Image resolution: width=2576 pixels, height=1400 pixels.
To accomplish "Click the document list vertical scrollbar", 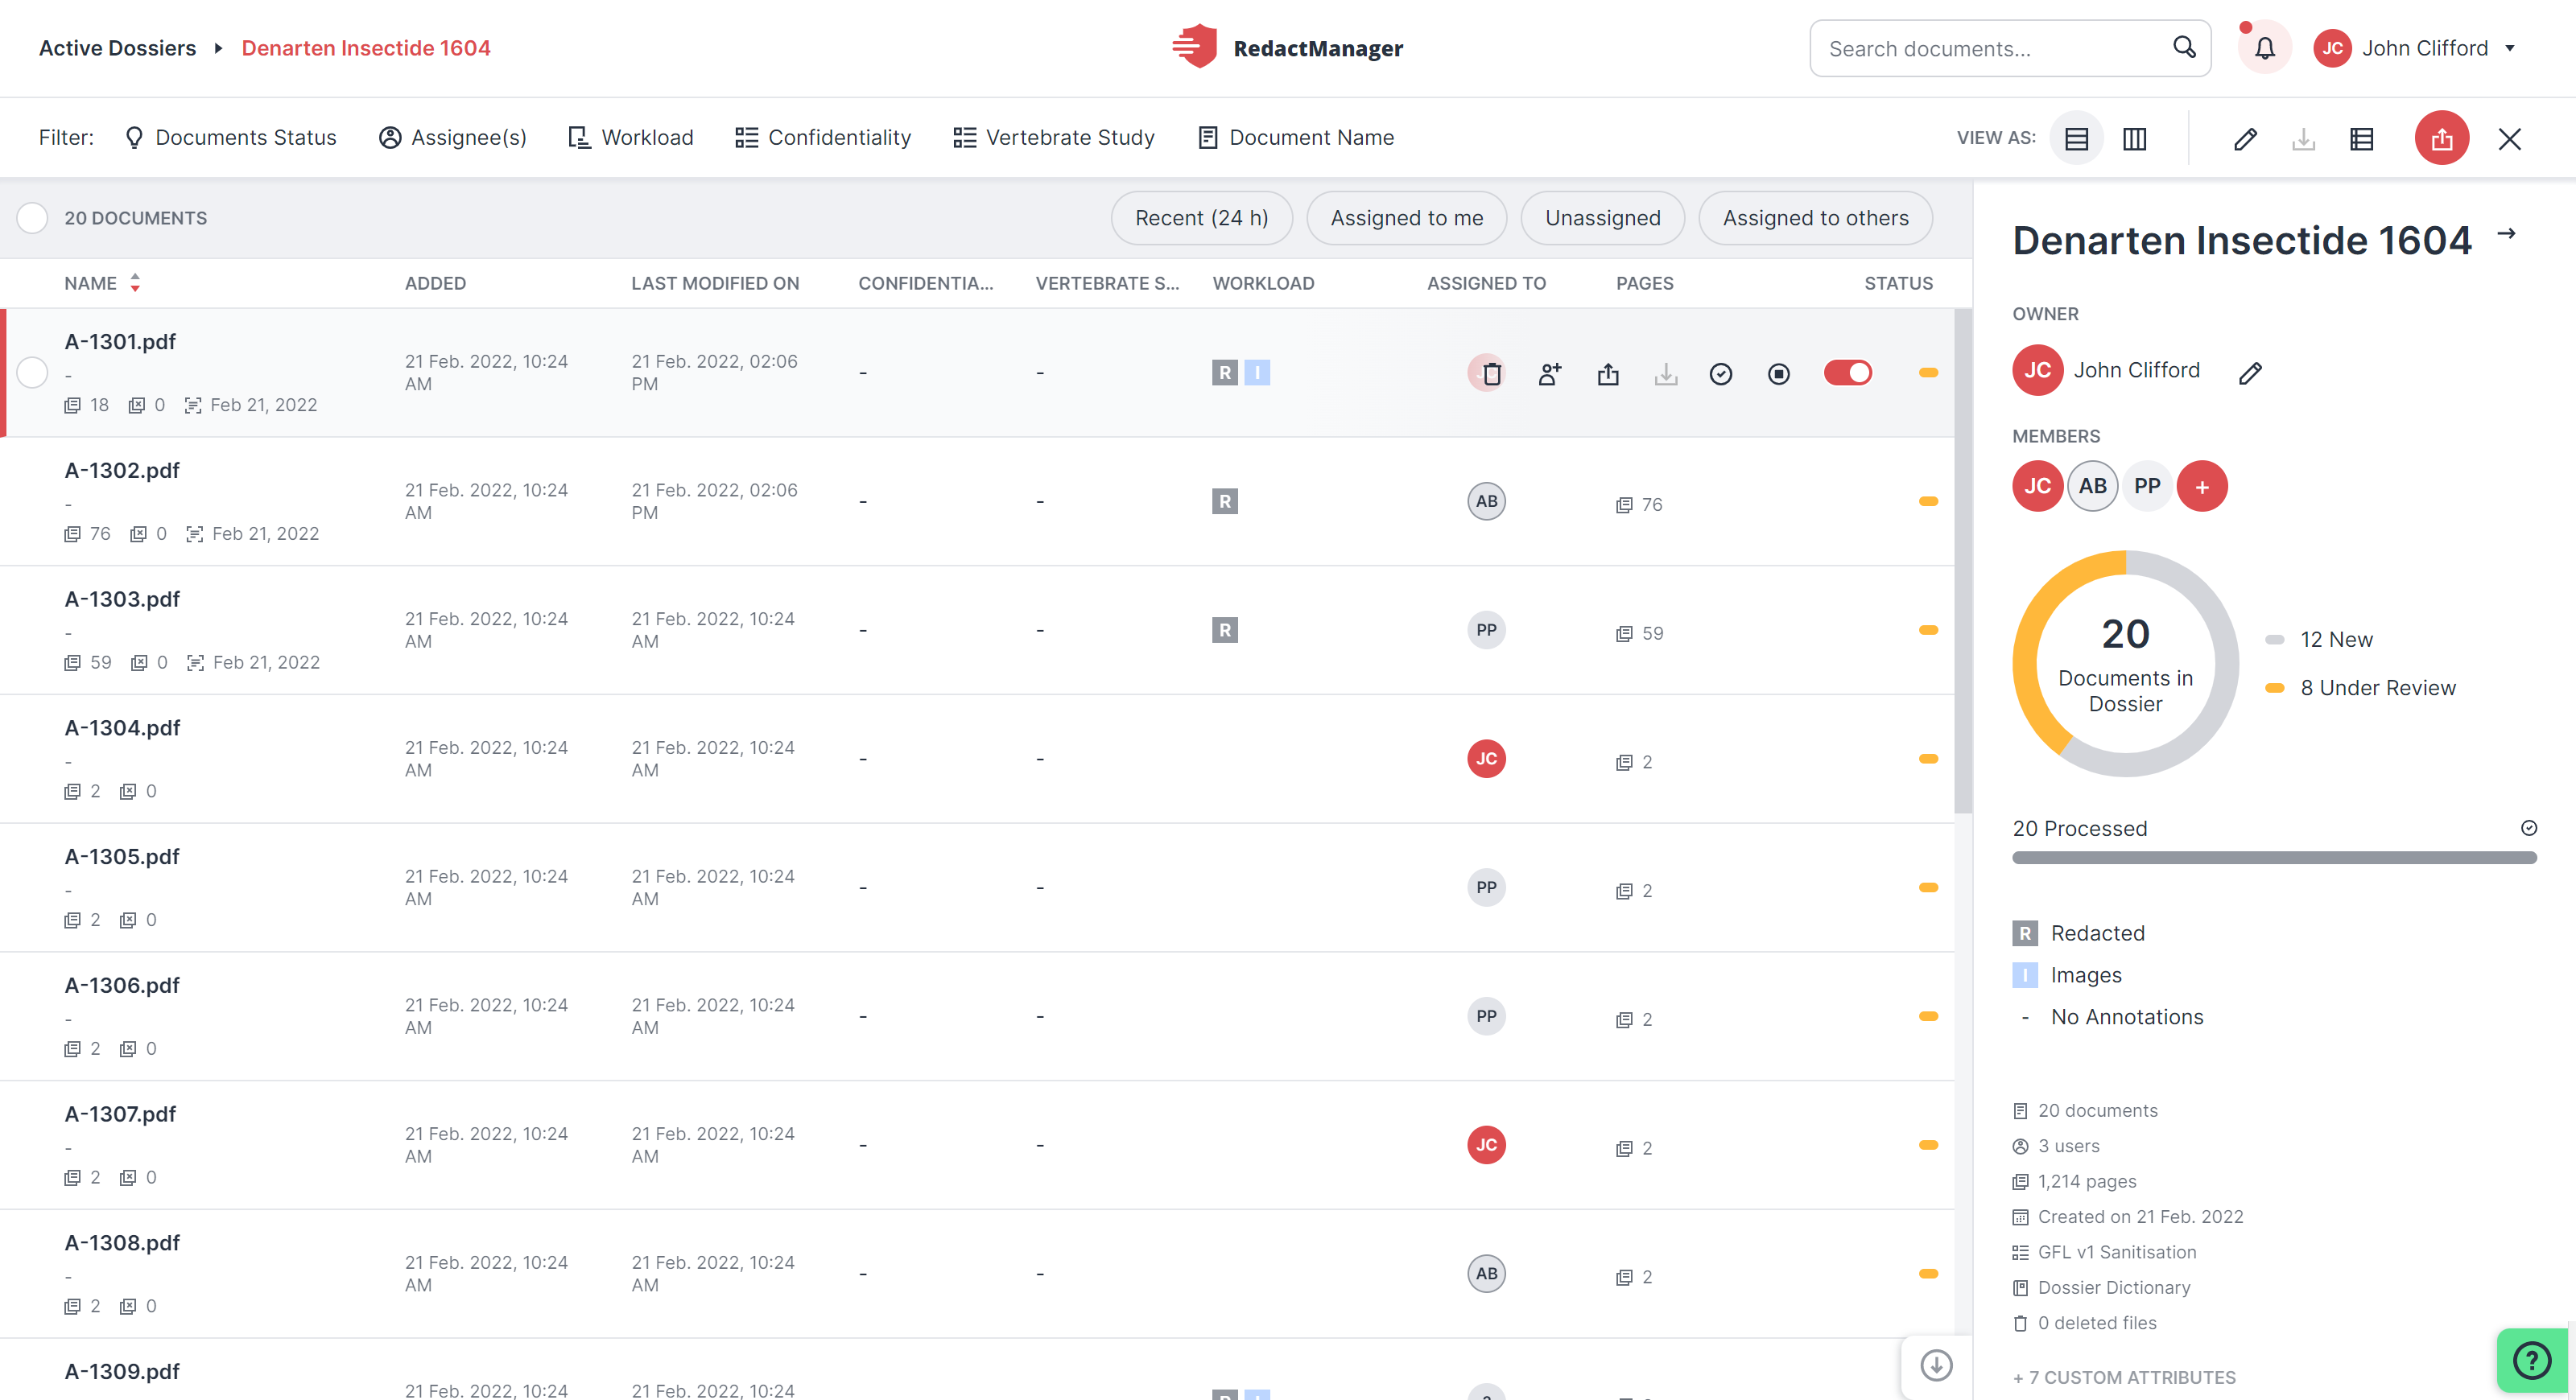I will [1962, 560].
